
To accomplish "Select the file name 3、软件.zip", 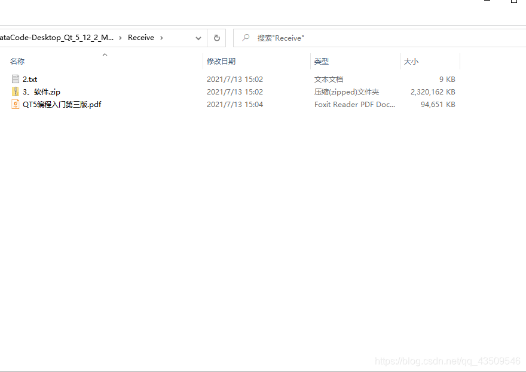I will pyautogui.click(x=42, y=92).
